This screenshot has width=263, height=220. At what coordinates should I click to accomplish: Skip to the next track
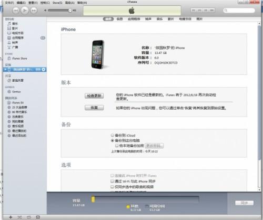(x=34, y=11)
